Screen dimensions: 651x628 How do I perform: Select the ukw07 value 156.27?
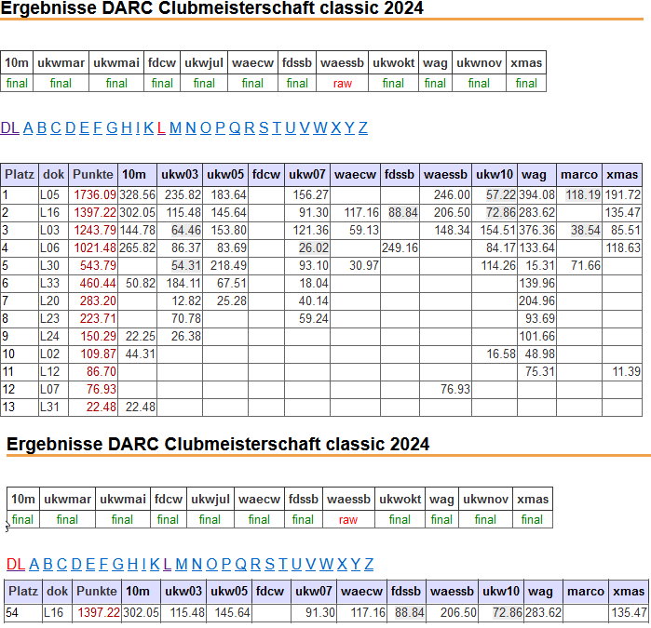point(310,194)
